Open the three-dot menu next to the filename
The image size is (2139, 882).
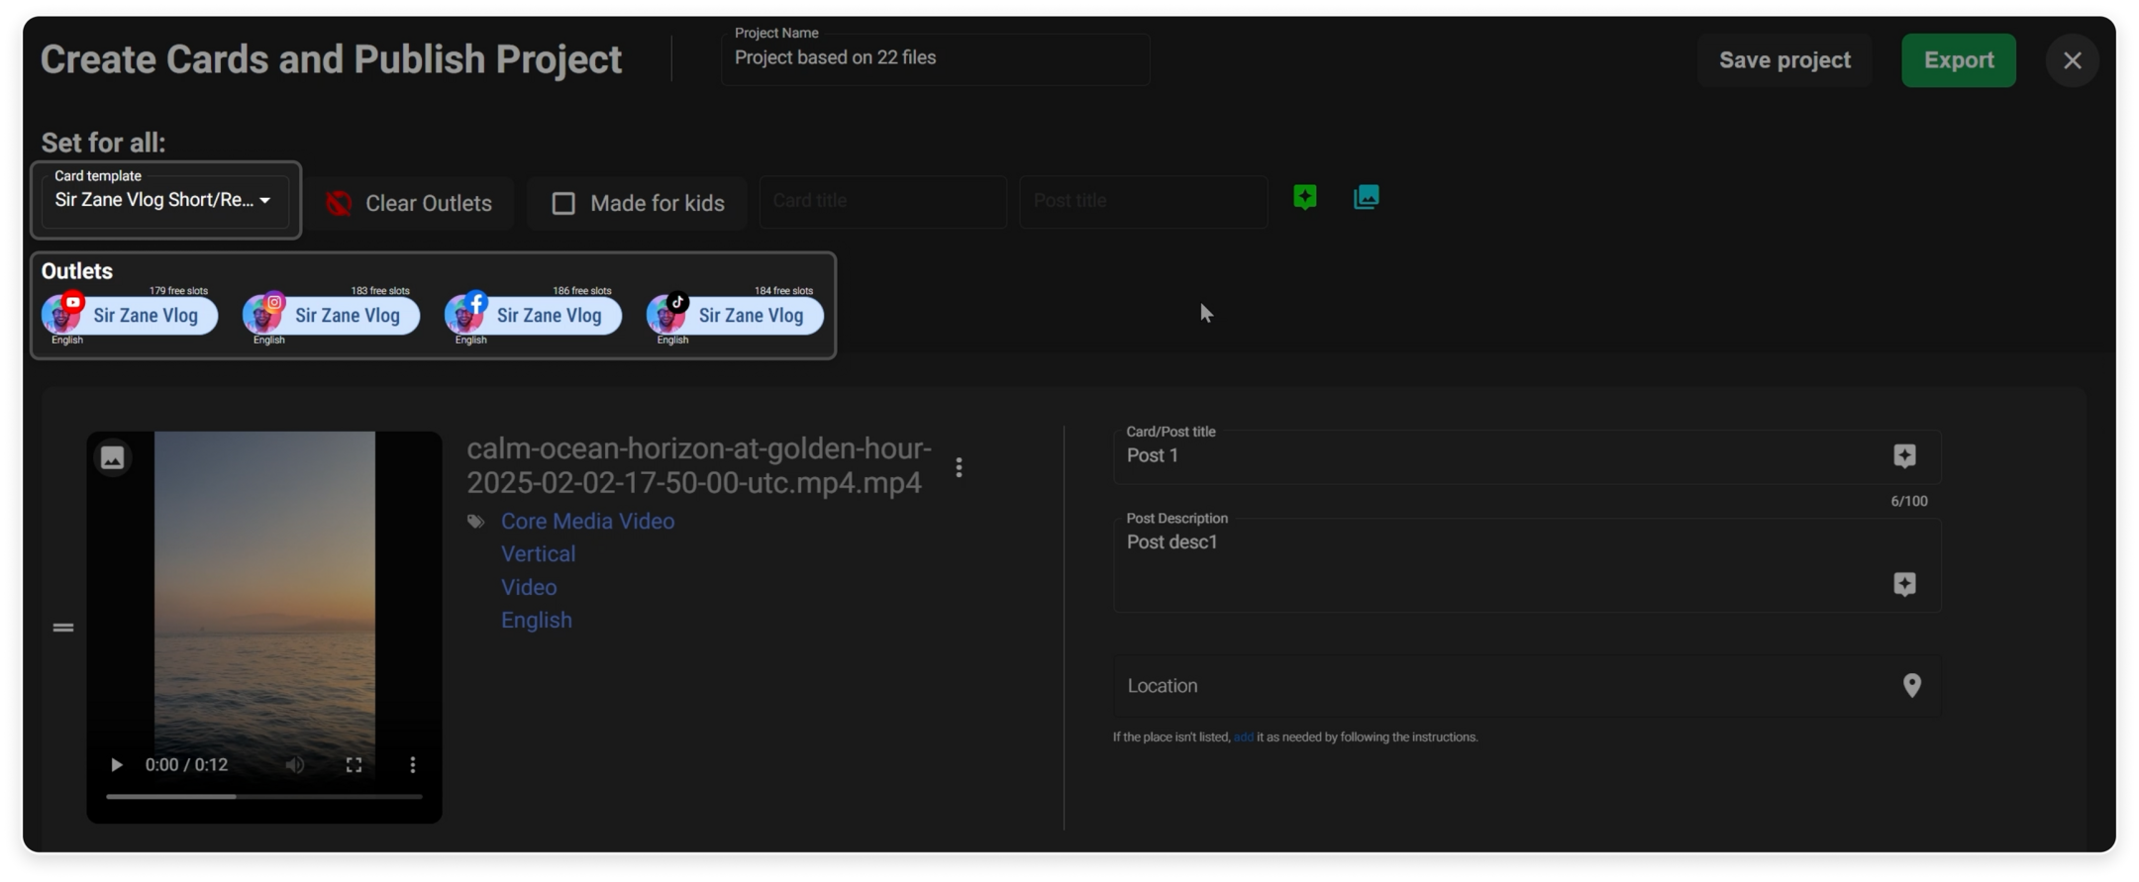coord(959,467)
